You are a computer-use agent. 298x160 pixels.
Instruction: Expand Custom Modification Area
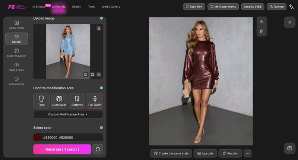pos(68,114)
